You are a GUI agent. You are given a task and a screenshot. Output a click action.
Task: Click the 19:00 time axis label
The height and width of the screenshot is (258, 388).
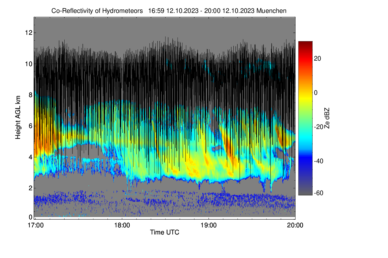[209, 225]
